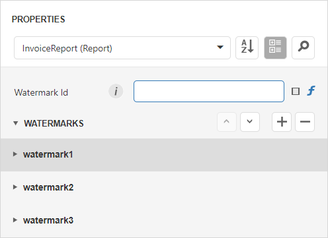Collapse the WATERMARKS section
Image resolution: width=328 pixels, height=238 pixels.
pyautogui.click(x=15, y=123)
